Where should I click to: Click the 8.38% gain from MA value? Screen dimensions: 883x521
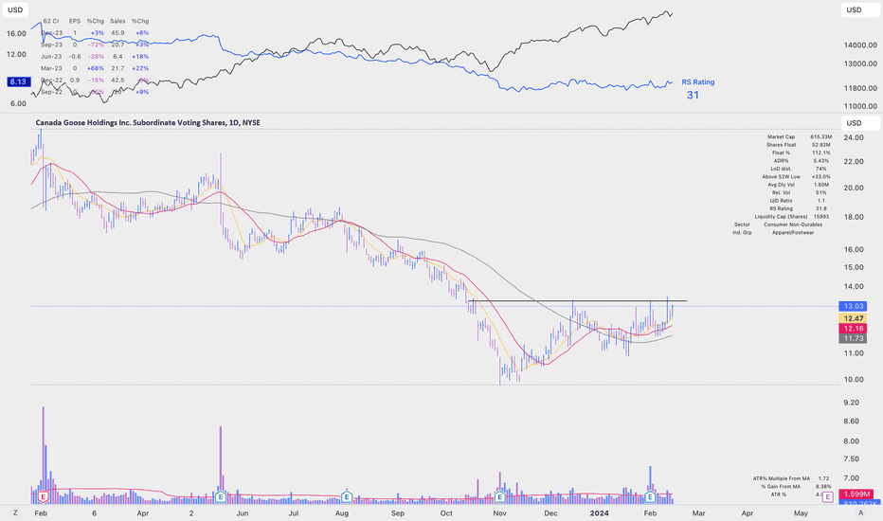pos(823,486)
